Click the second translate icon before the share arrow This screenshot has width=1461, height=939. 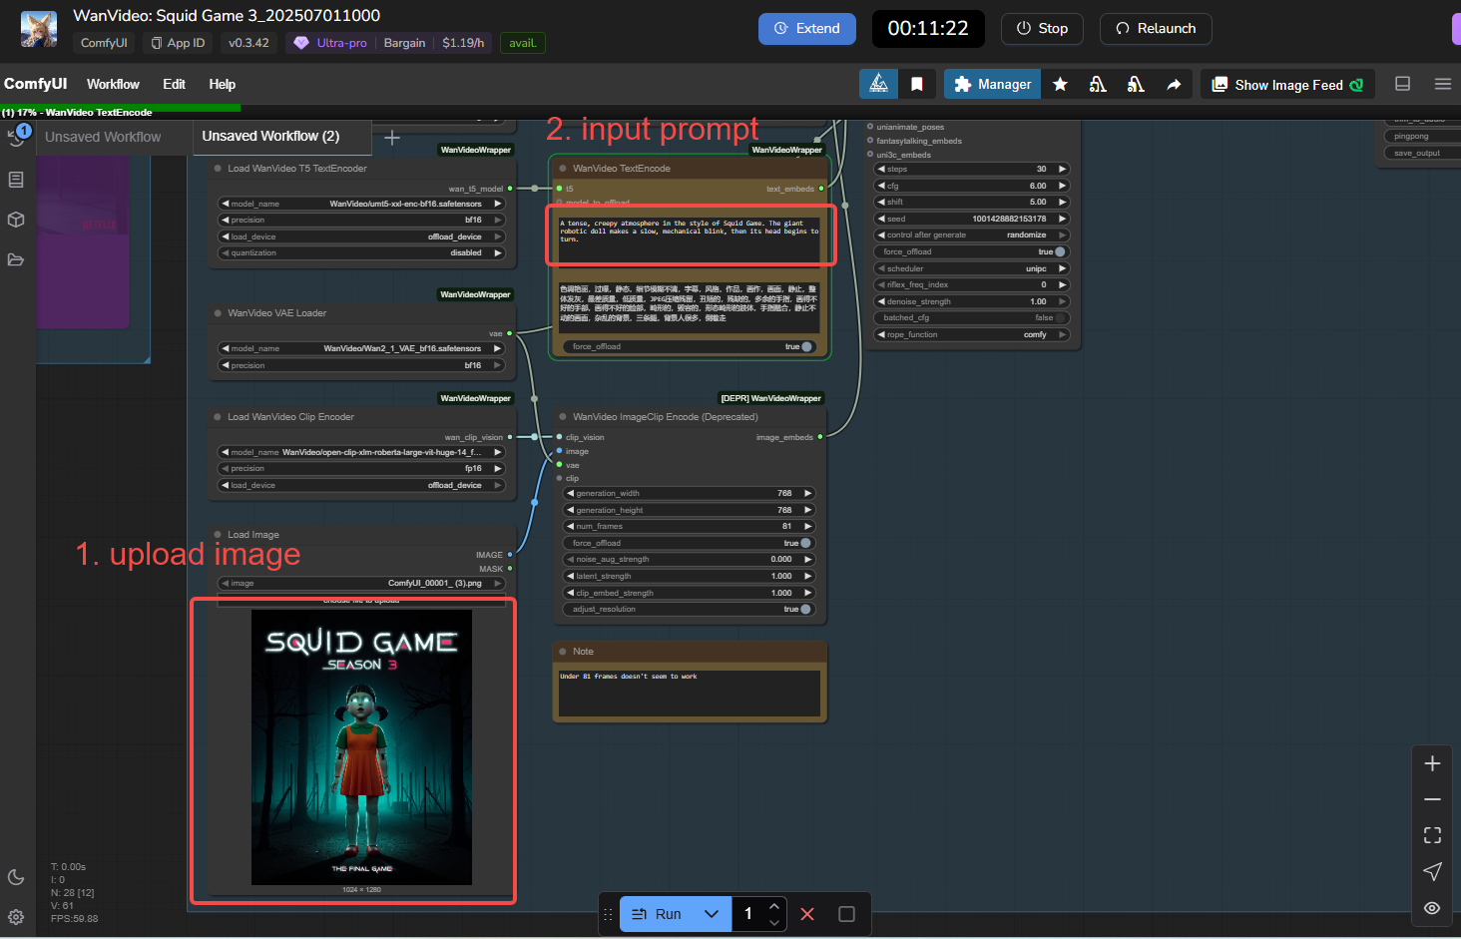point(1136,84)
